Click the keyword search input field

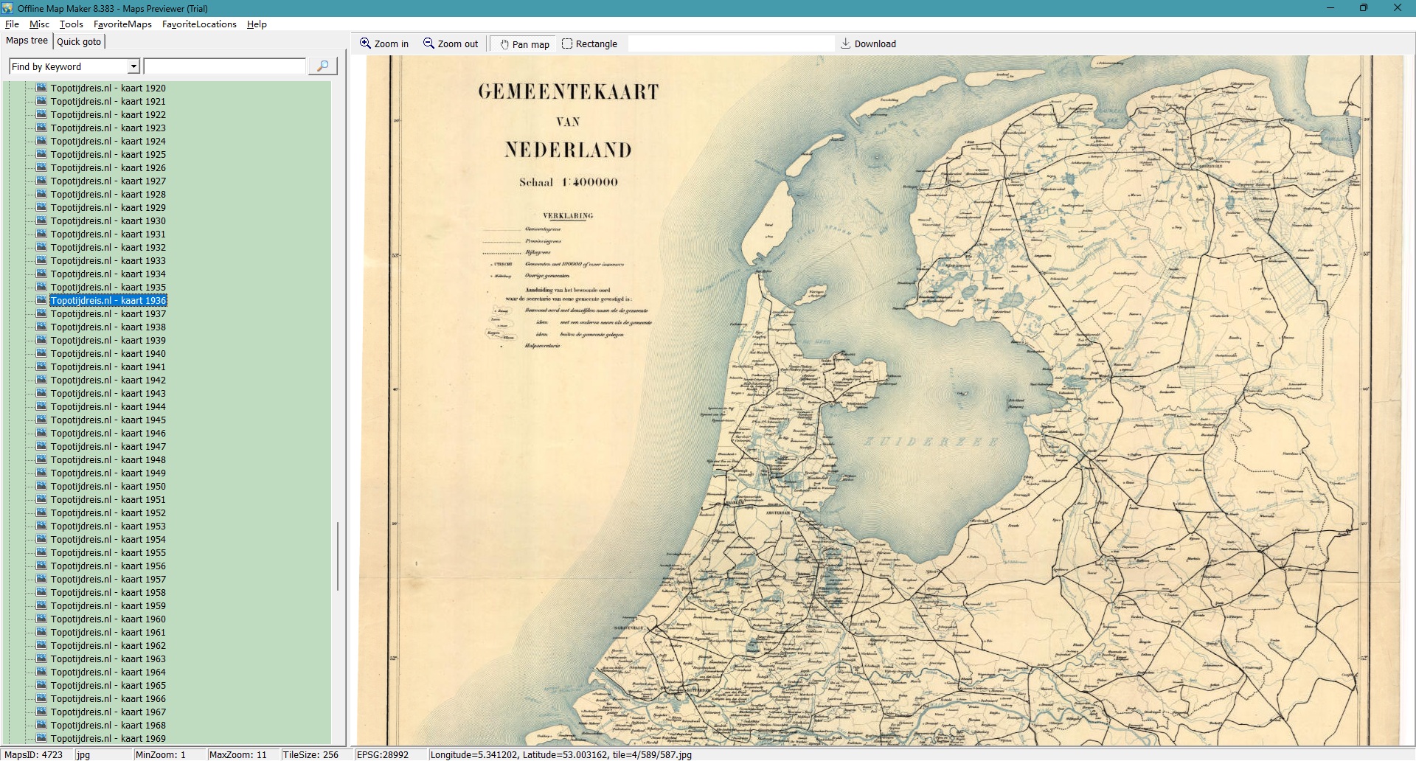pyautogui.click(x=225, y=66)
